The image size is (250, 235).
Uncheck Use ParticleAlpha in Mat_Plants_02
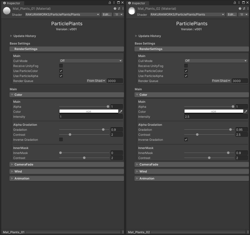[186, 76]
